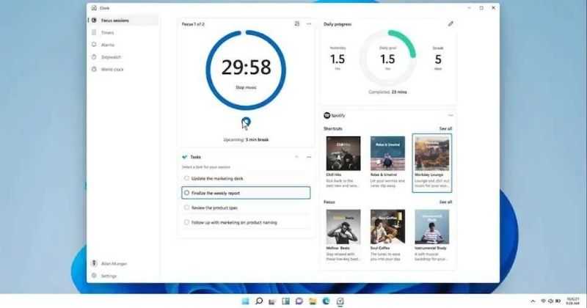
Task: Click the keep-on-top icon in focus card
Action: 297,24
